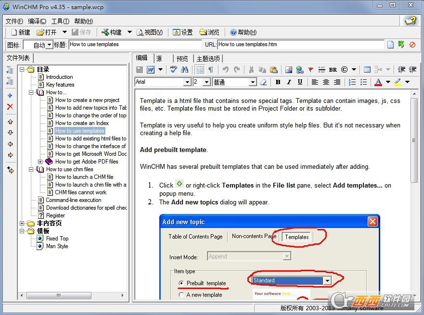Move item up with up arrow icon
Viewport: 424px width, 315px height.
click(x=10, y=122)
